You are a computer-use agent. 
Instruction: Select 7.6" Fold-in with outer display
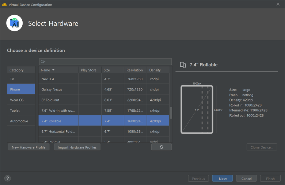104,111
